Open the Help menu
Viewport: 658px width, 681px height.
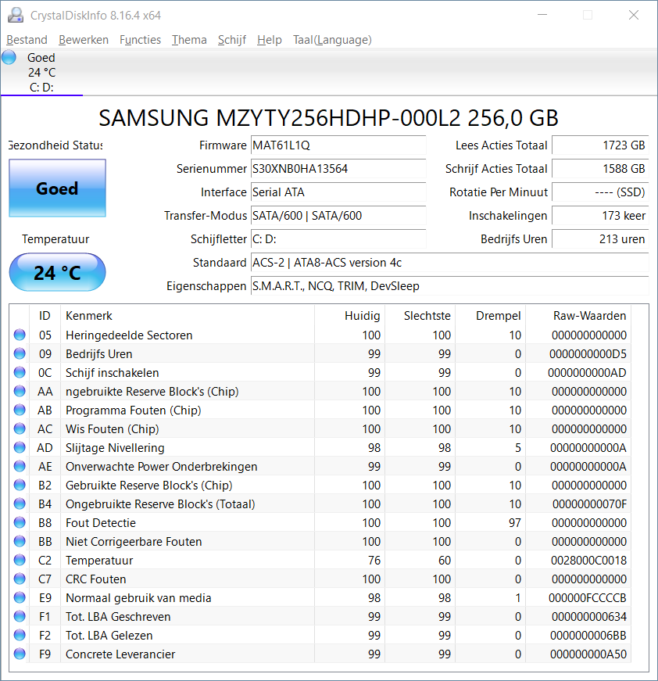[269, 39]
